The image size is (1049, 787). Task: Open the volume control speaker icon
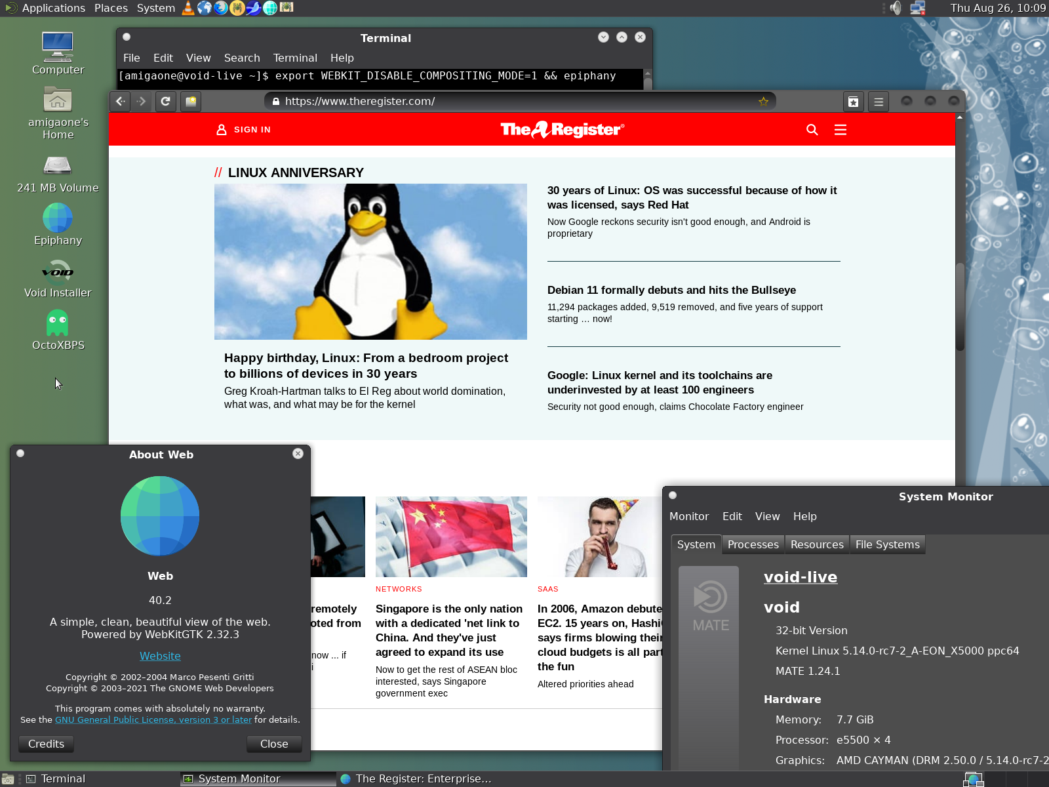(896, 8)
